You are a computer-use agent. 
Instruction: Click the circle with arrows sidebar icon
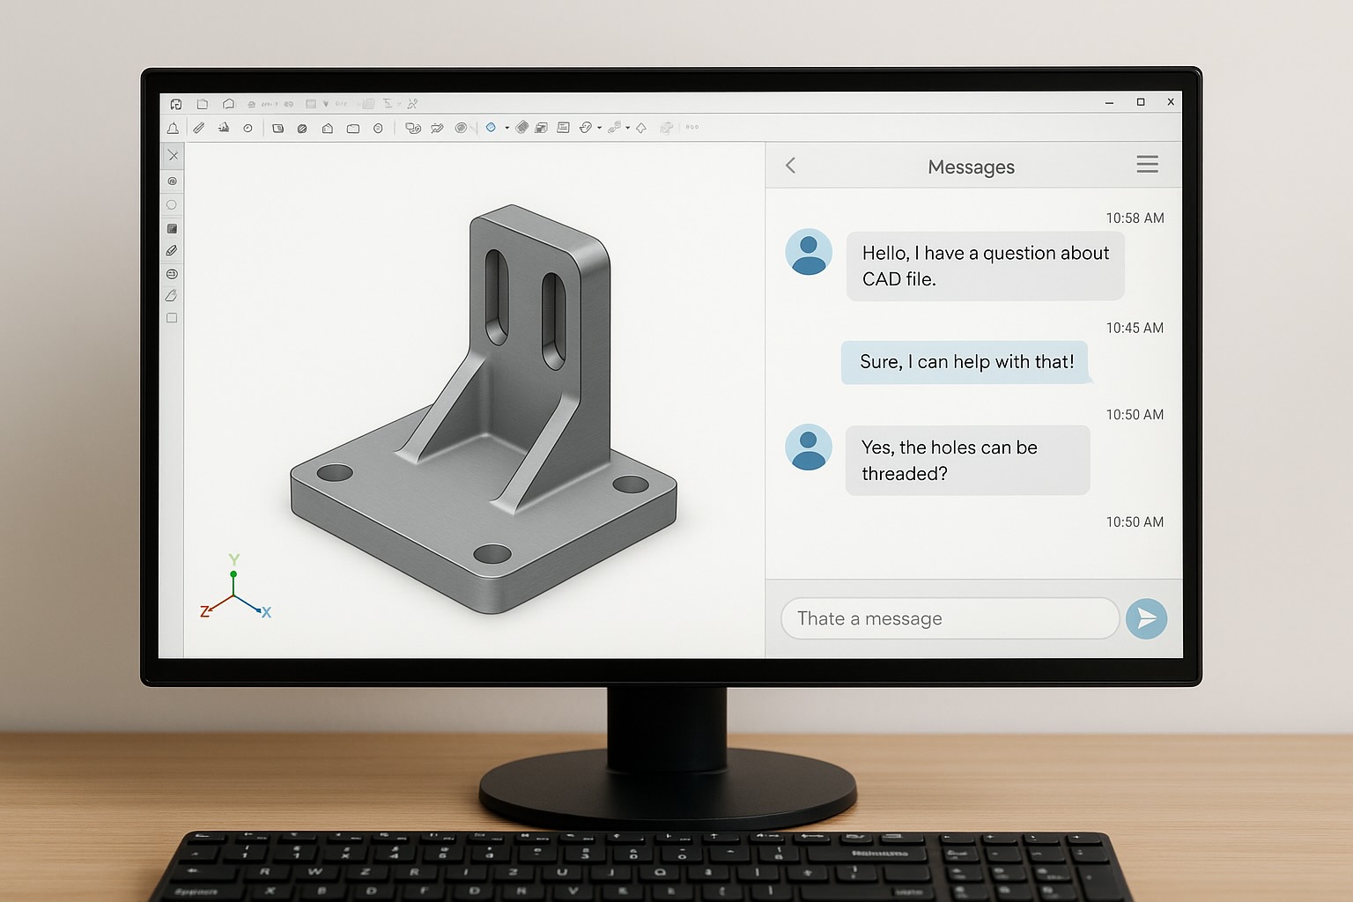pos(172,274)
